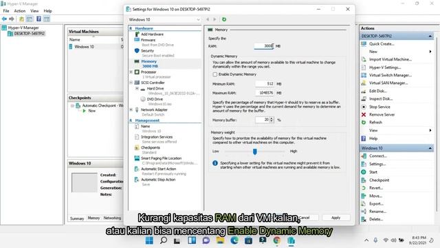Expand the Hard Drive tree node
The height and width of the screenshot is (248, 440).
[137, 88]
